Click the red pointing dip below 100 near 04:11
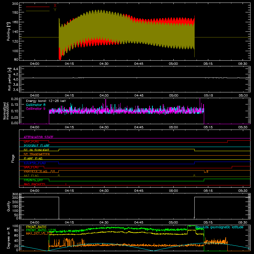The height and width of the screenshot is (254, 254). (x=60, y=55)
